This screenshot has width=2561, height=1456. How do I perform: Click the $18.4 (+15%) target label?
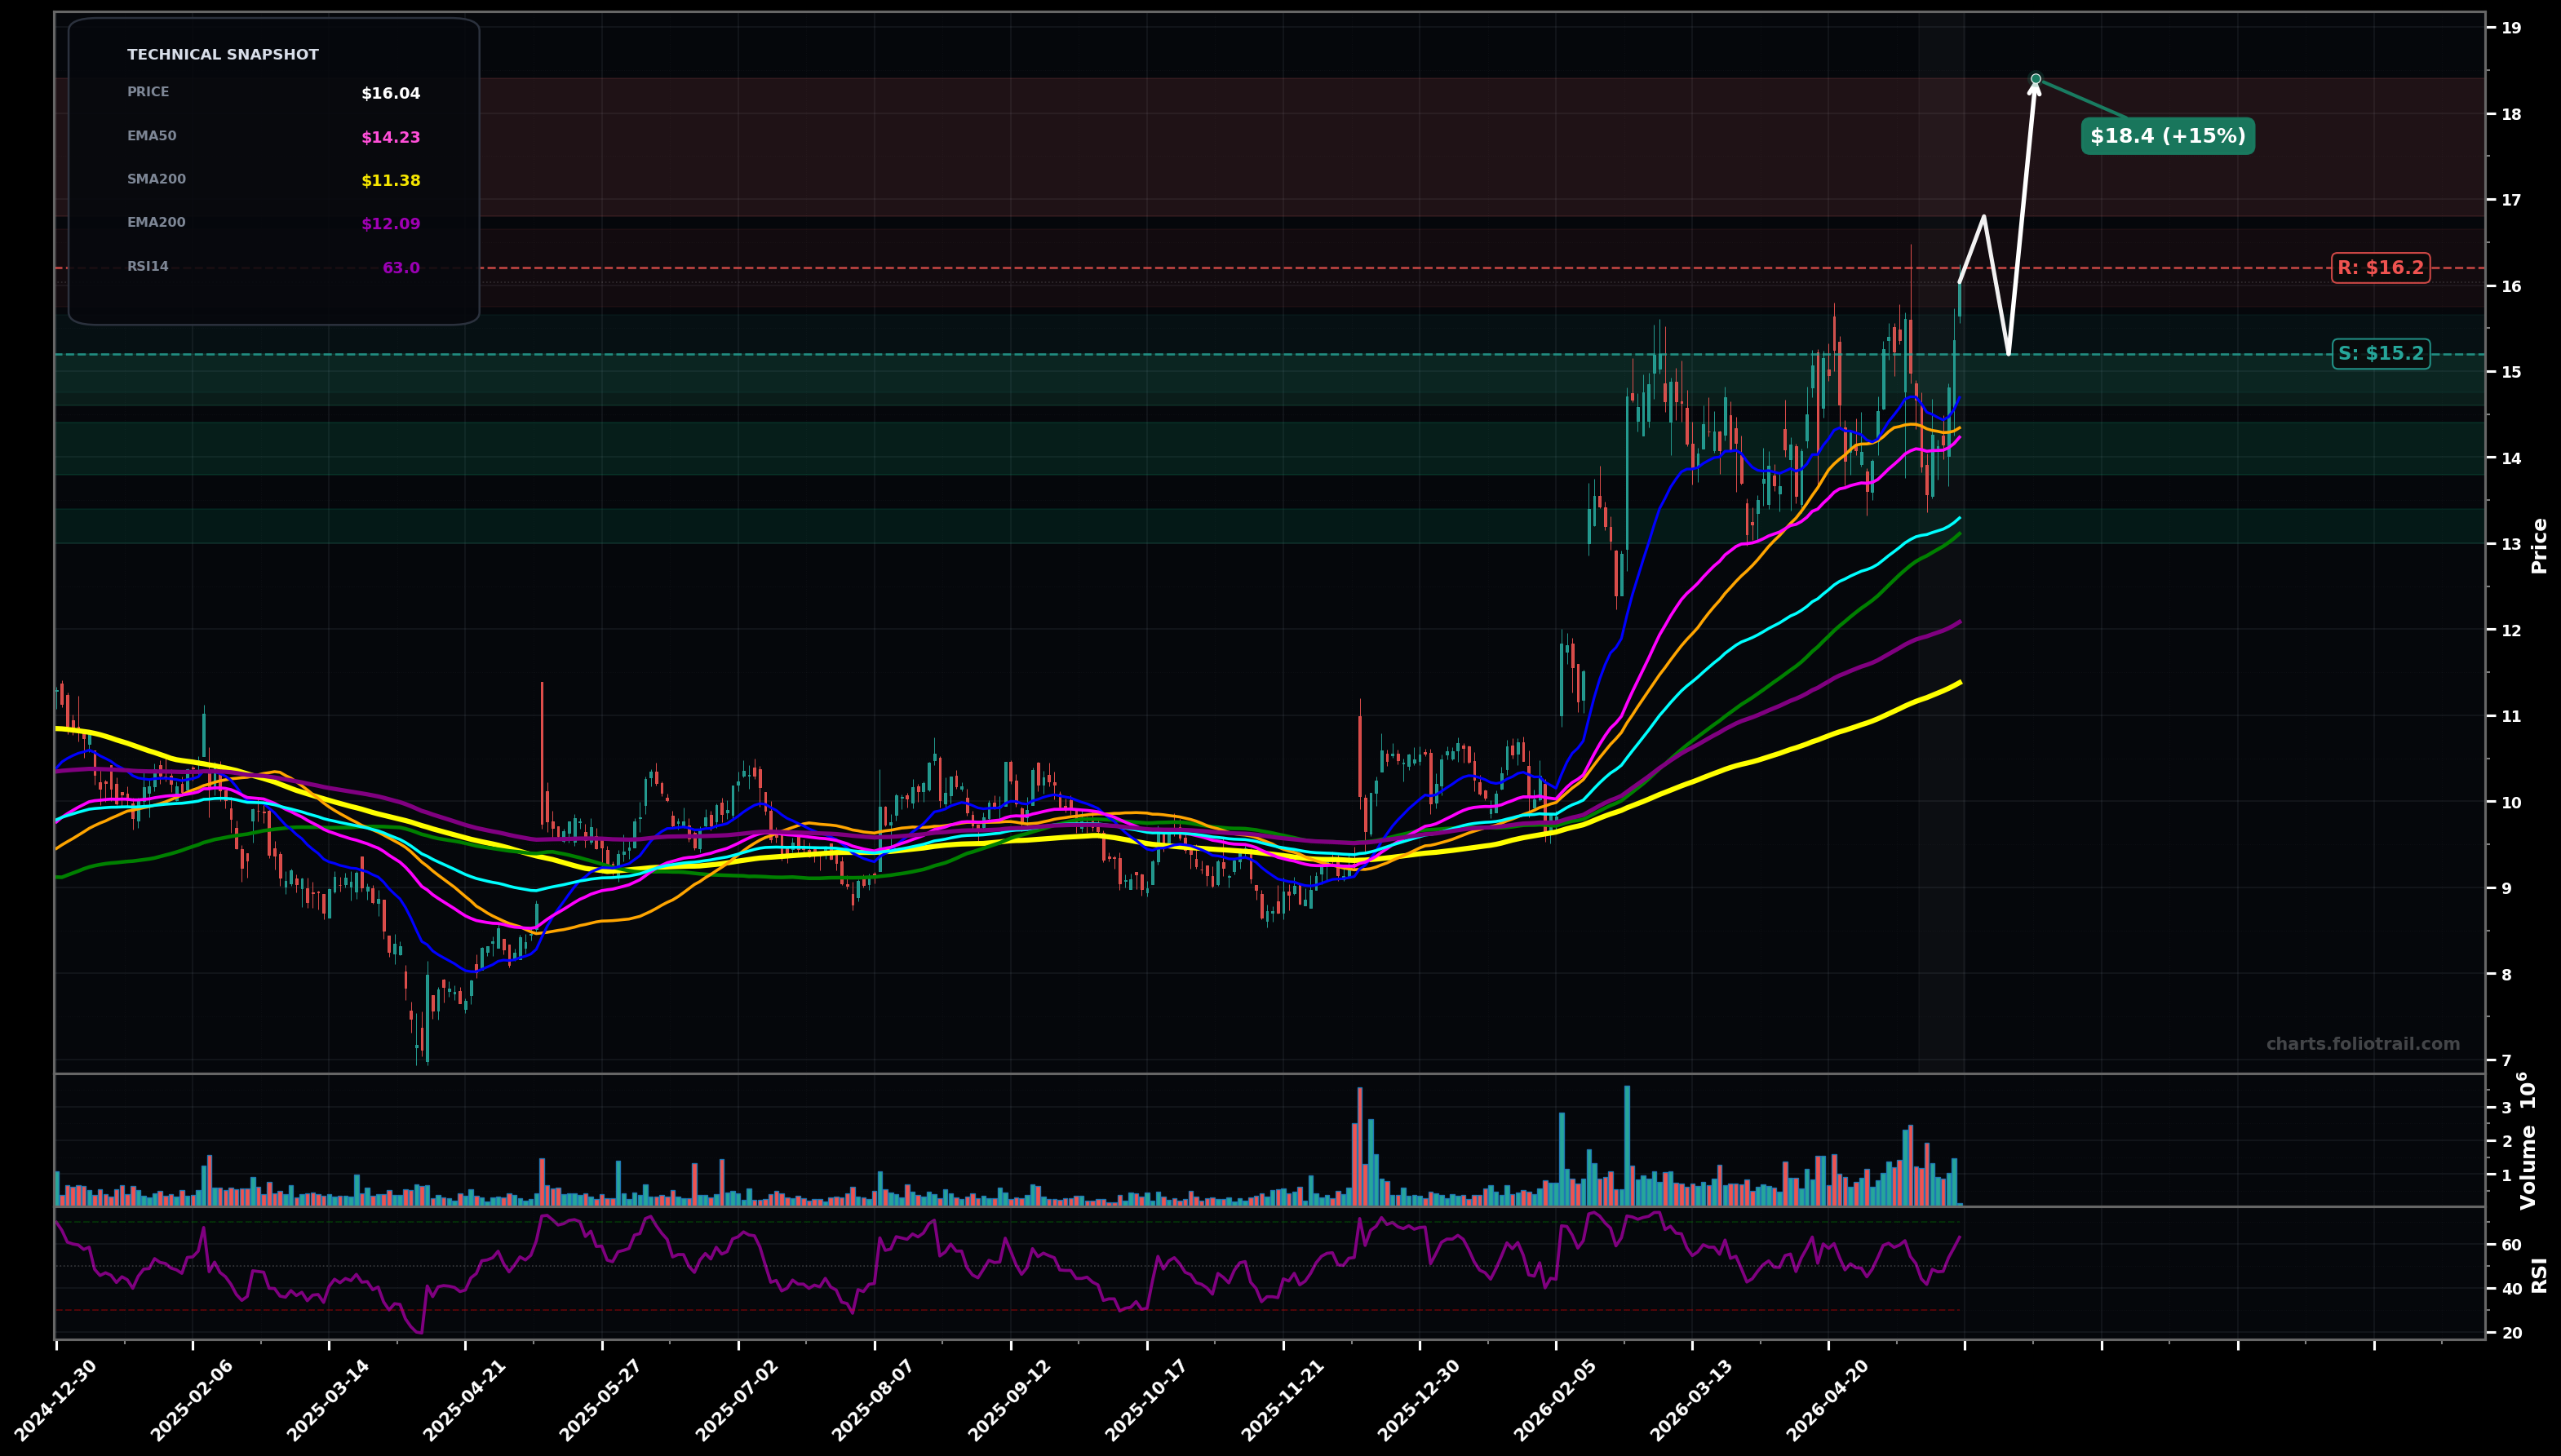2168,136
